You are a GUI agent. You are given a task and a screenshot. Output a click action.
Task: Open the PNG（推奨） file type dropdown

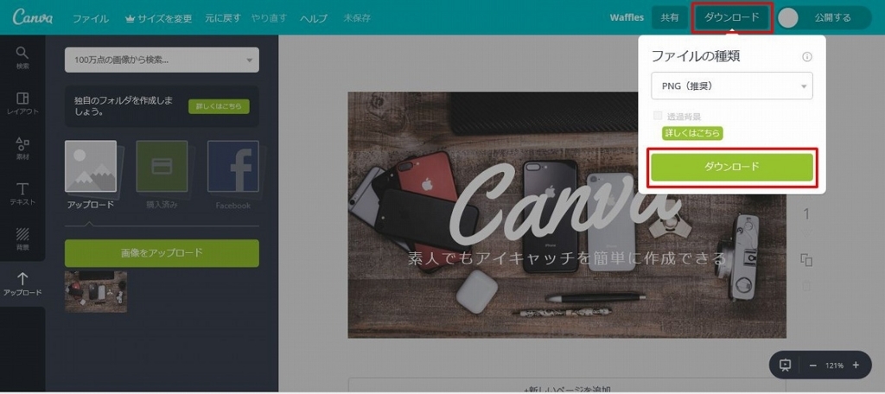click(732, 86)
